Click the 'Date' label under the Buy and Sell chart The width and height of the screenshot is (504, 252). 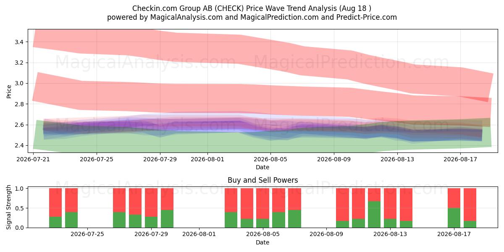point(262,242)
